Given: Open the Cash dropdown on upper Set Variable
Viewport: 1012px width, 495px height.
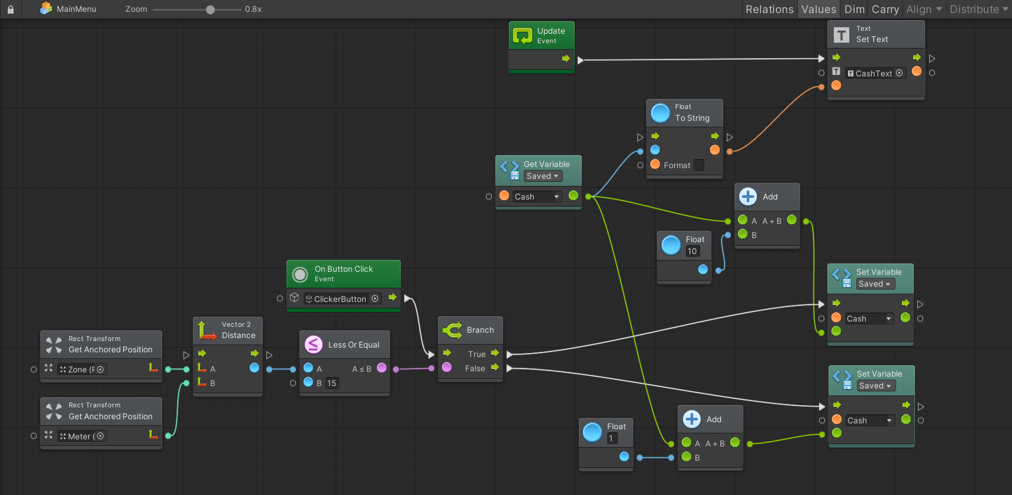Looking at the screenshot, I should pos(869,319).
